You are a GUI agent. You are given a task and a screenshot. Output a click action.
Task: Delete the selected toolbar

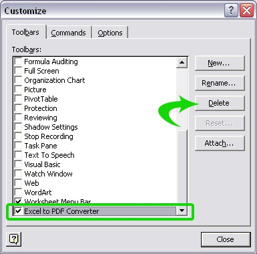click(x=220, y=103)
